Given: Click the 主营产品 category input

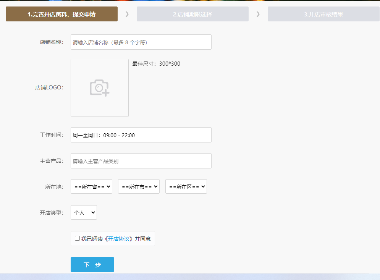Looking at the screenshot, I should pos(141,161).
